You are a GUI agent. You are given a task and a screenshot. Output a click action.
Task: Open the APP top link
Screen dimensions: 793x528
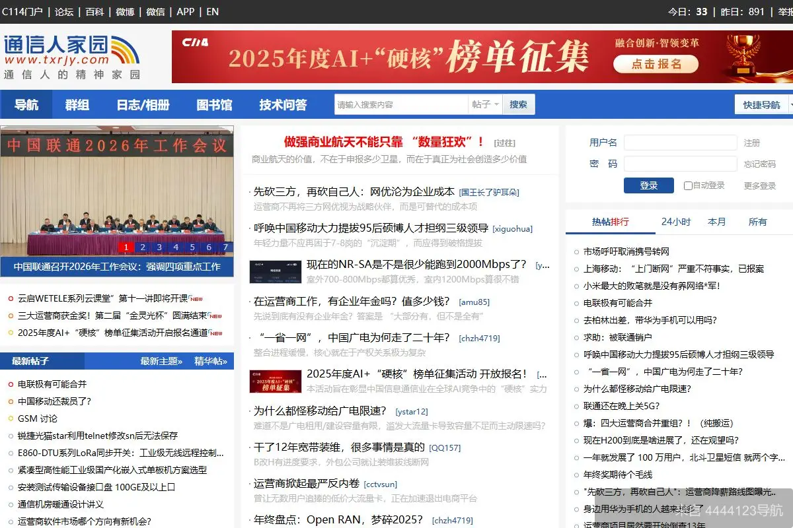[x=186, y=11]
